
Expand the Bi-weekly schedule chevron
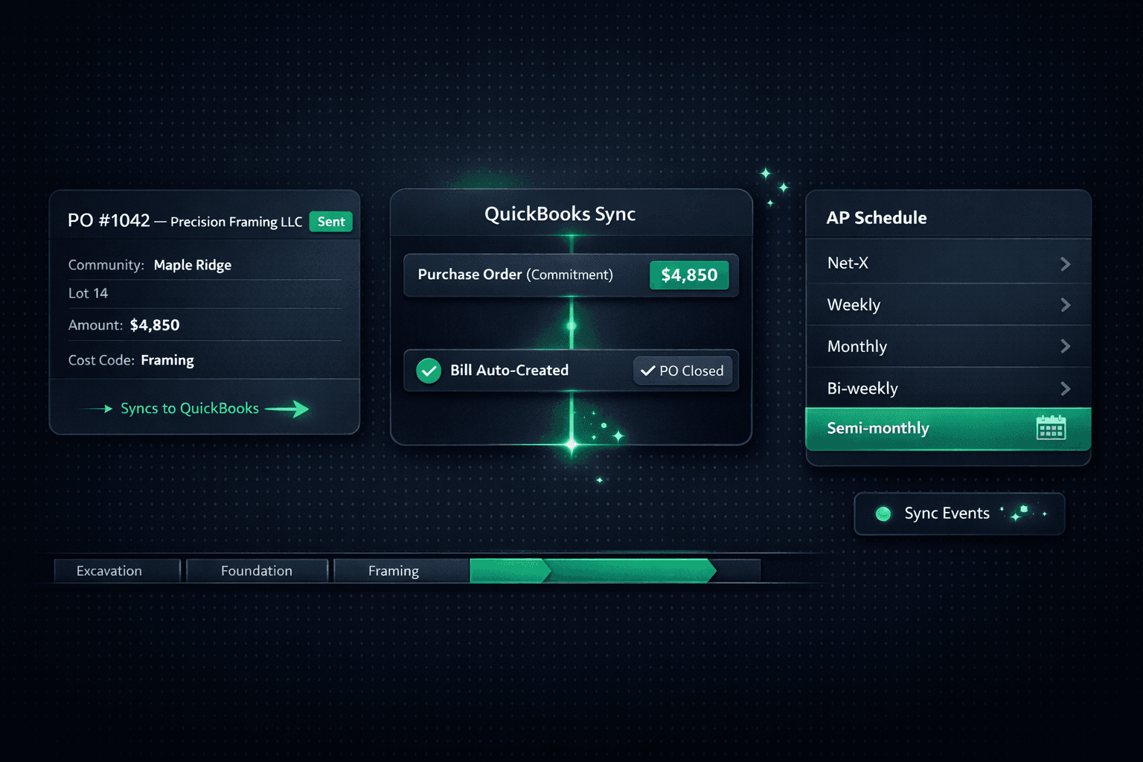(x=1065, y=388)
